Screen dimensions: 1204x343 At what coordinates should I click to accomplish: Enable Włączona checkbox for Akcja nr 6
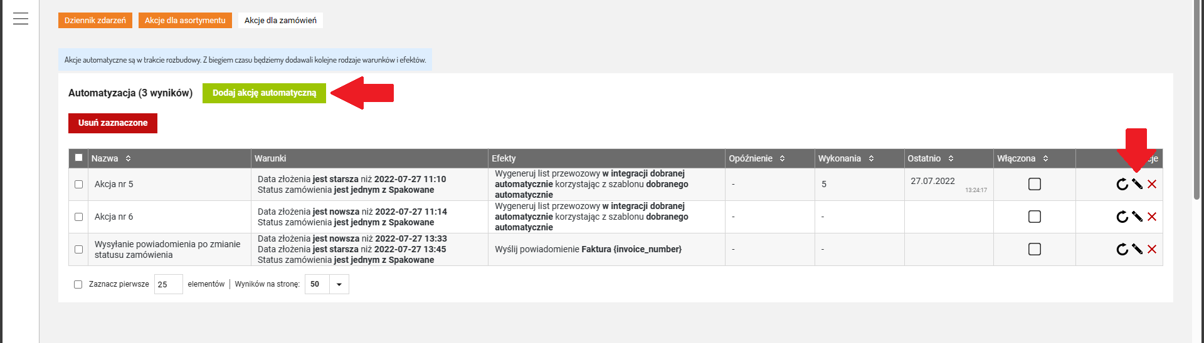pos(1035,217)
